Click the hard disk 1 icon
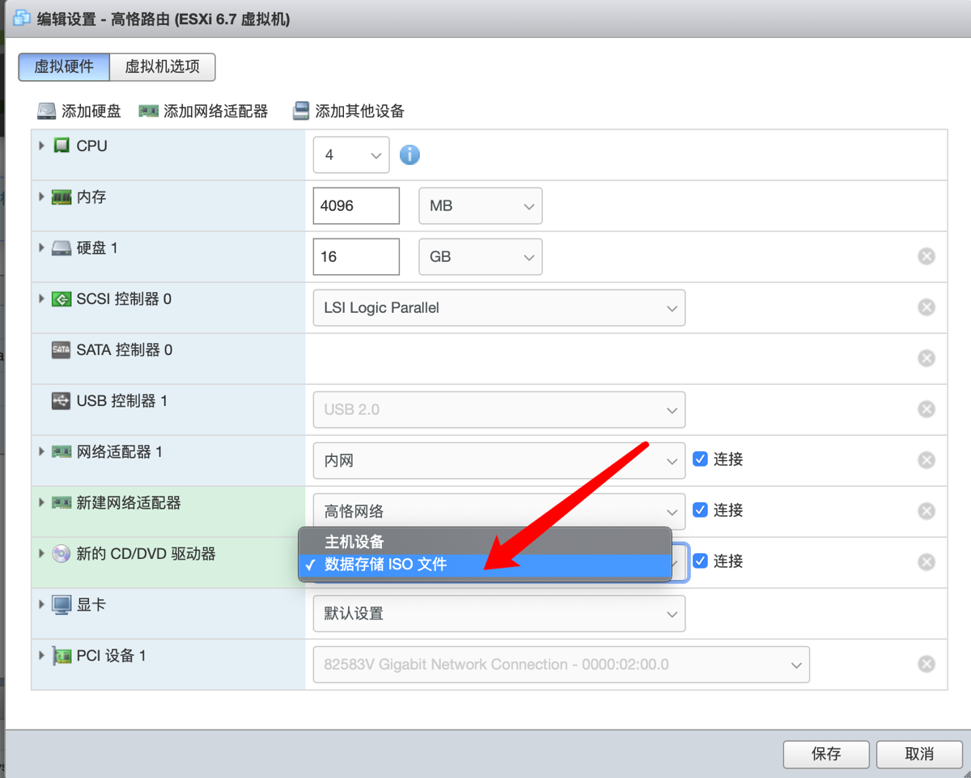Image resolution: width=971 pixels, height=778 pixels. coord(61,248)
